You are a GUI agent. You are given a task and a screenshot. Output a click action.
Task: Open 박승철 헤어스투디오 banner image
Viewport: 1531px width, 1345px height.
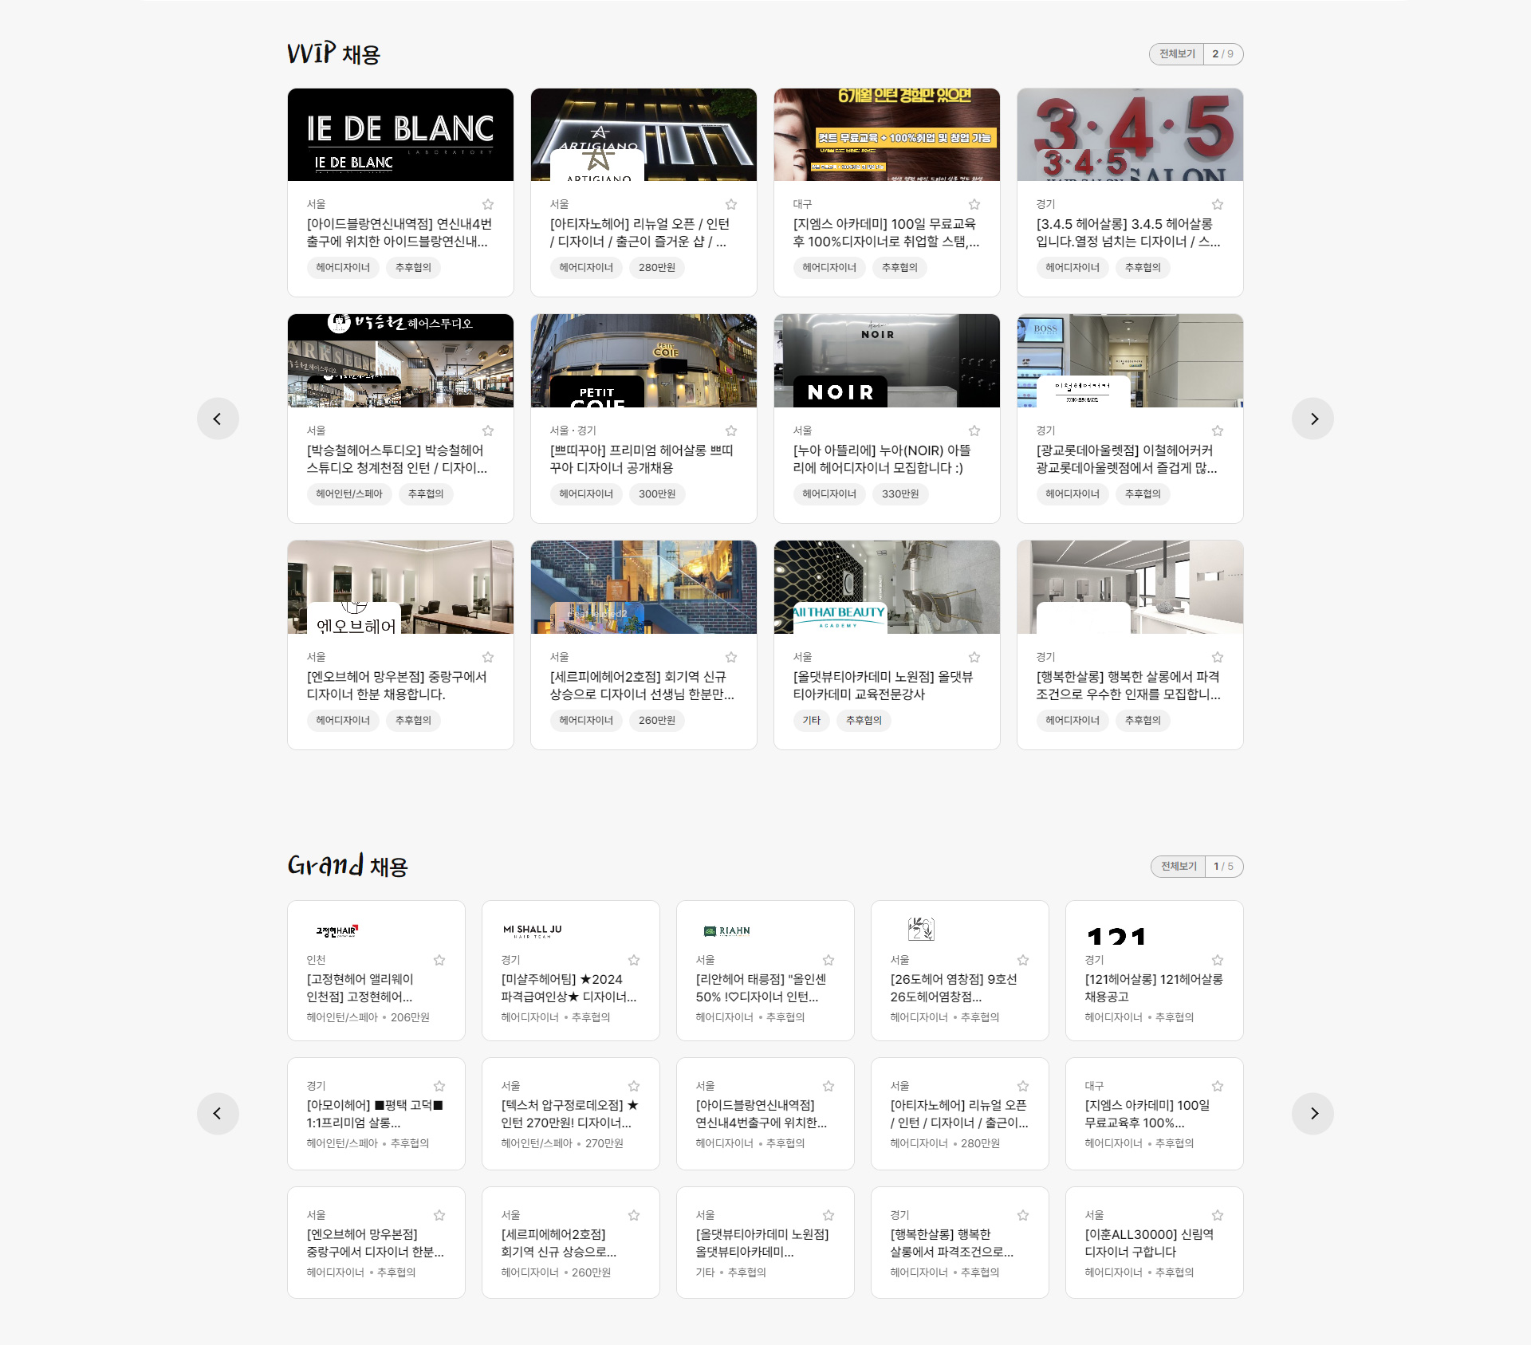click(x=400, y=360)
